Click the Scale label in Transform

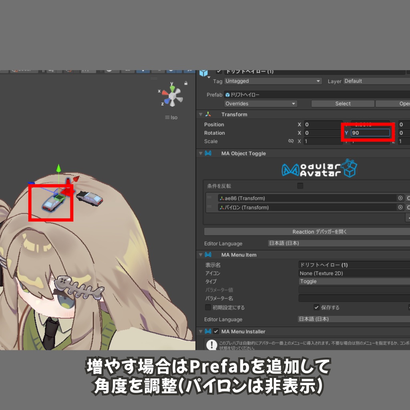[211, 141]
